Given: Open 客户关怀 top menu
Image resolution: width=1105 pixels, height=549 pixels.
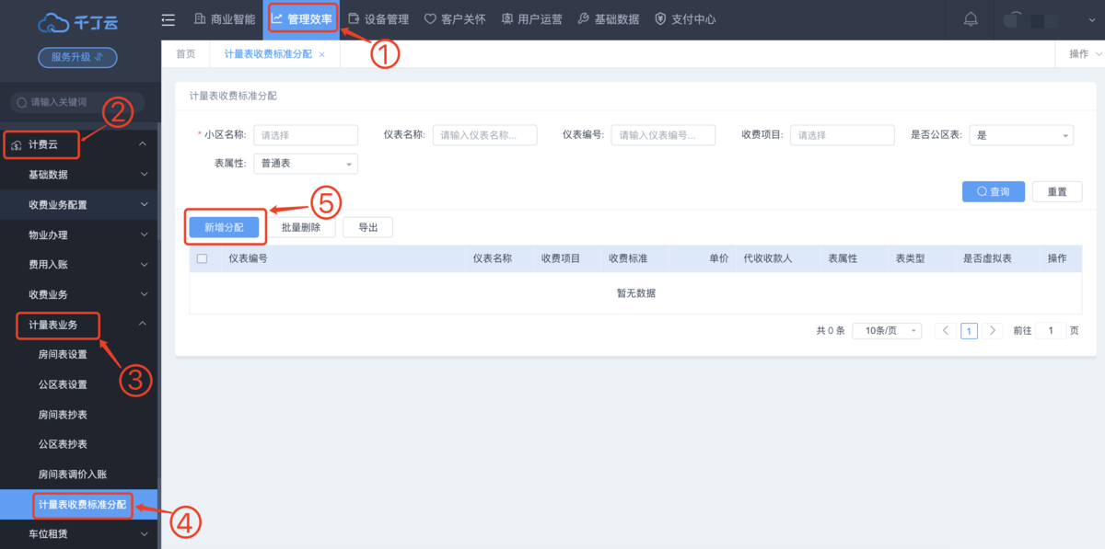Looking at the screenshot, I should click(x=455, y=19).
